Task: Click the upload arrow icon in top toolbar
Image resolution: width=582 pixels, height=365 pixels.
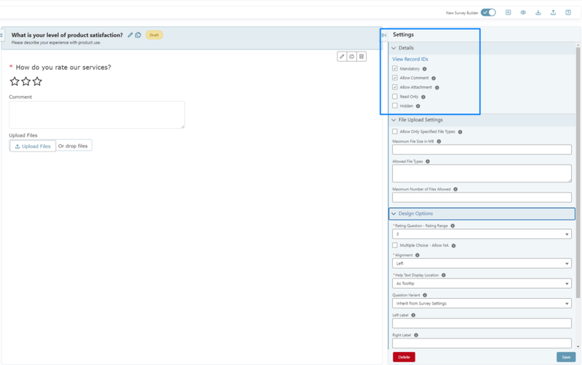Action: [x=553, y=12]
